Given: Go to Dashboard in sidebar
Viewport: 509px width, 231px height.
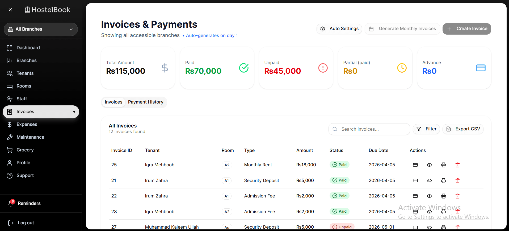Looking at the screenshot, I should 41,48.
